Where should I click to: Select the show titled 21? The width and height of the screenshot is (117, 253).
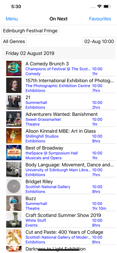58,102
